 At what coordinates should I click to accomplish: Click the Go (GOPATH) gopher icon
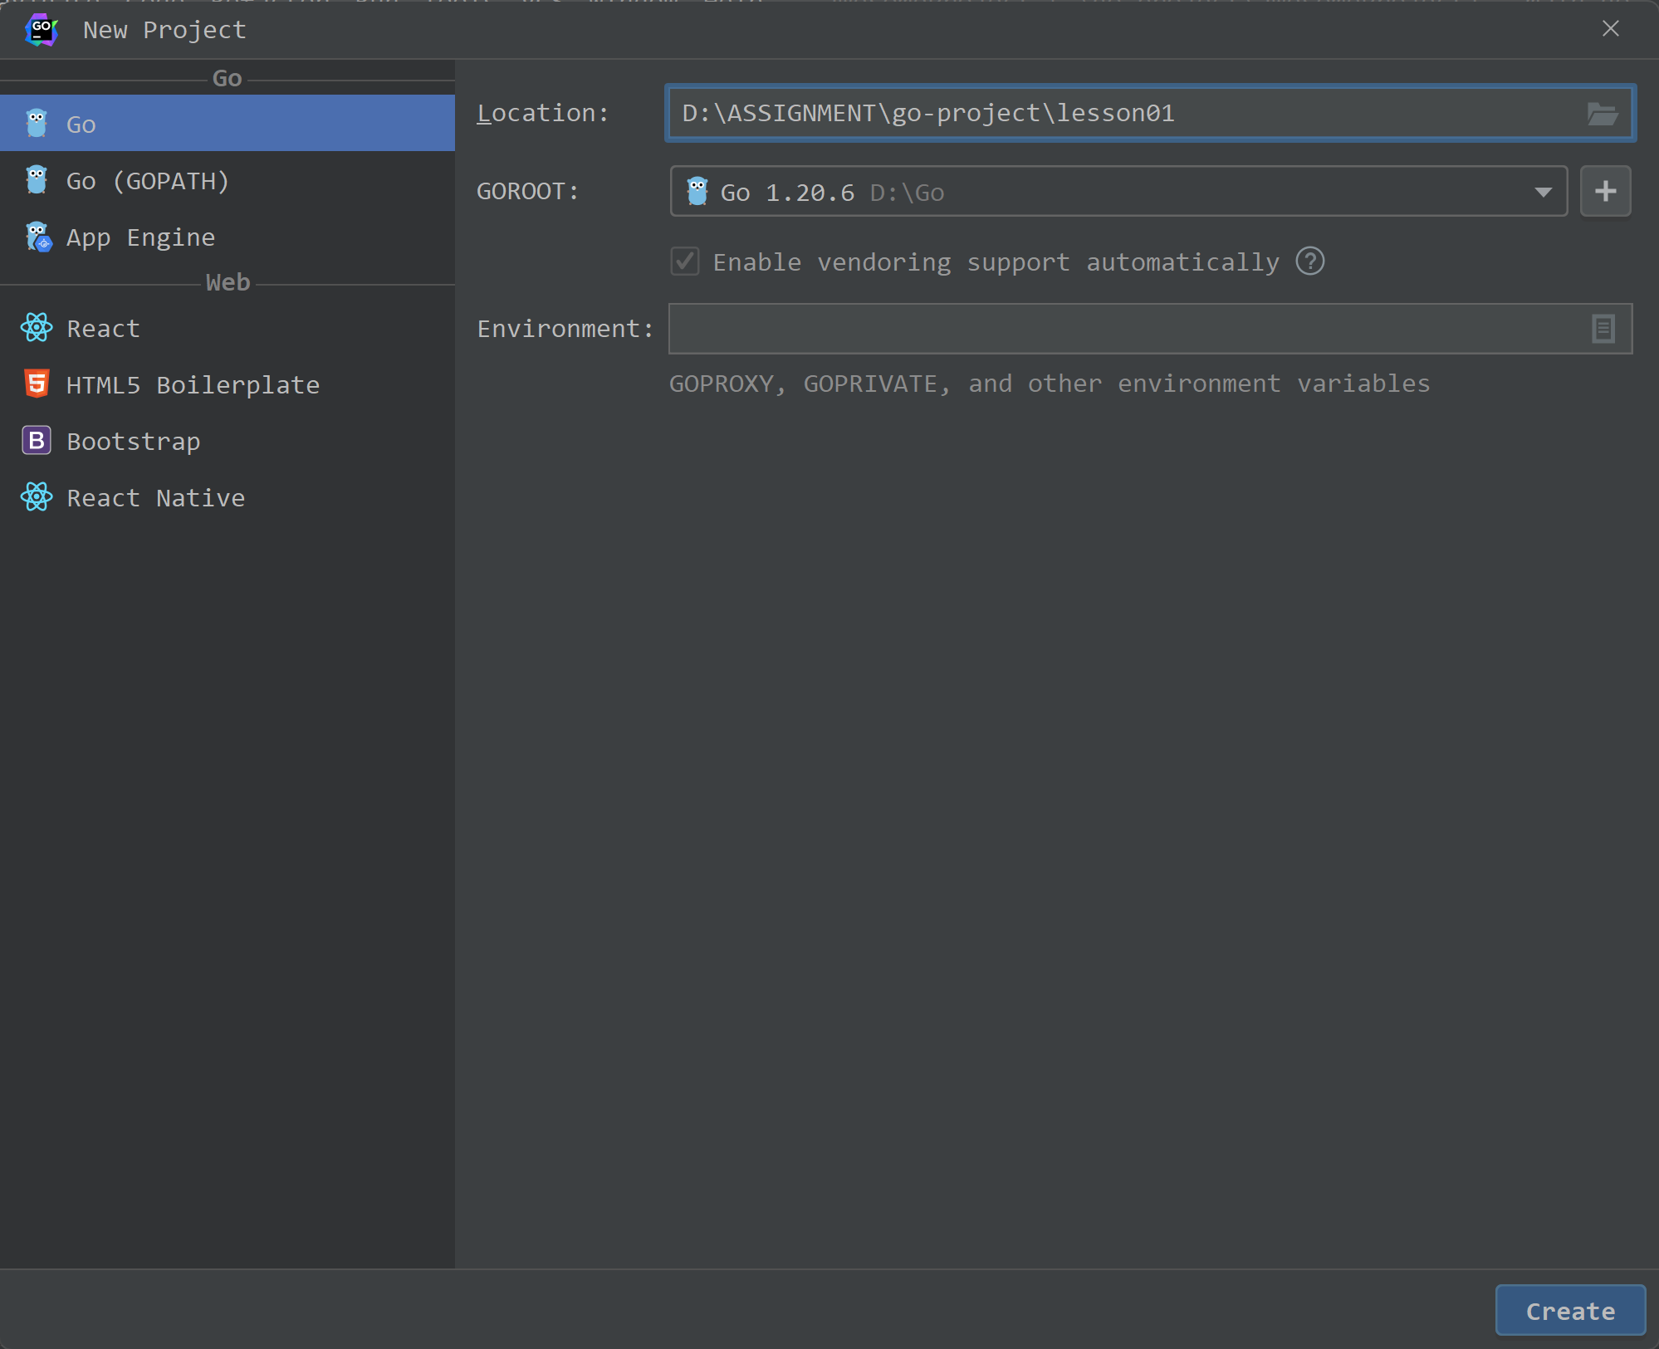coord(37,180)
